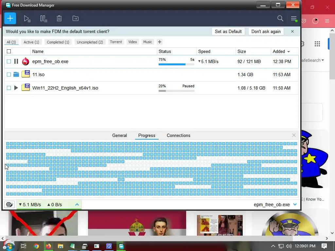Sort the list by Name column

[x=94, y=51]
